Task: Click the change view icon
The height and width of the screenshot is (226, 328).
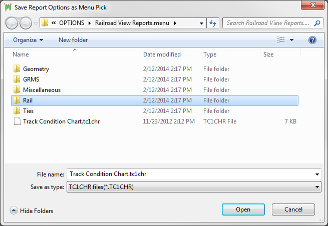Action: (281, 40)
